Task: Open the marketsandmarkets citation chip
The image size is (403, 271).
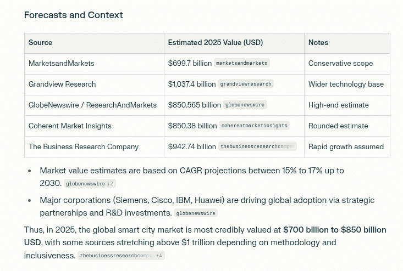Action: point(241,63)
